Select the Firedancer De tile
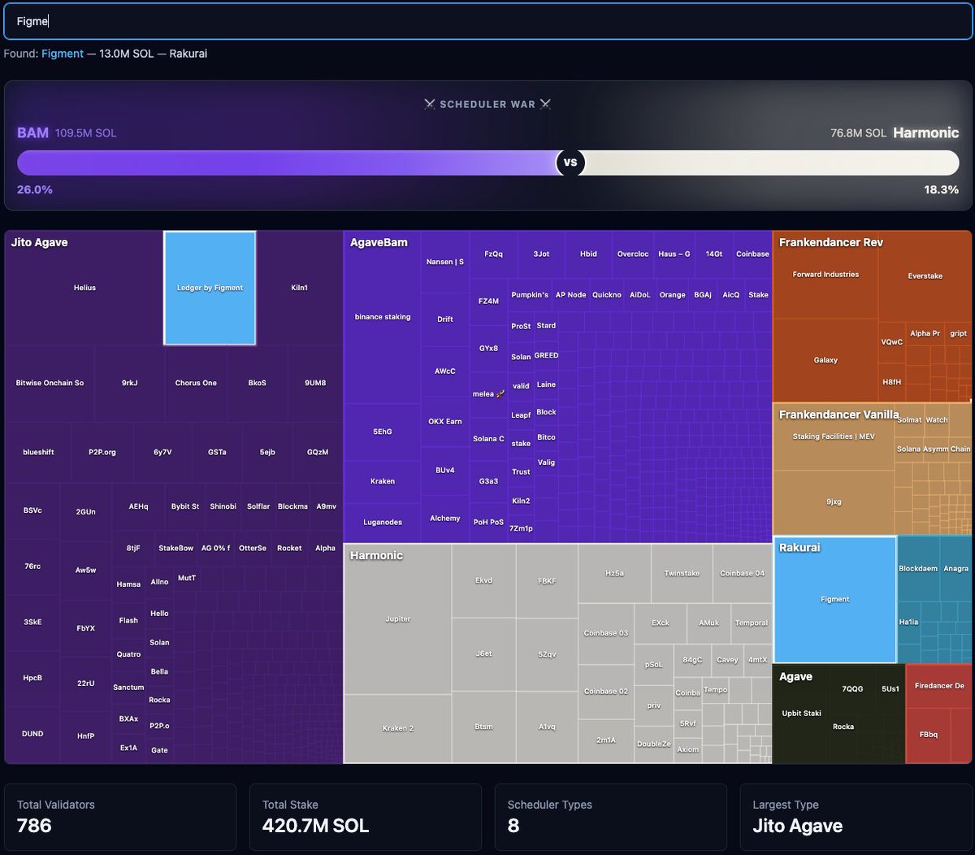This screenshot has height=855, width=975. pos(939,686)
